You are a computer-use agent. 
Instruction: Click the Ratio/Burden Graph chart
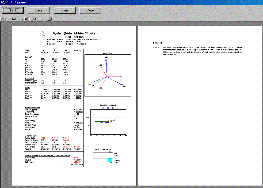pos(108,122)
